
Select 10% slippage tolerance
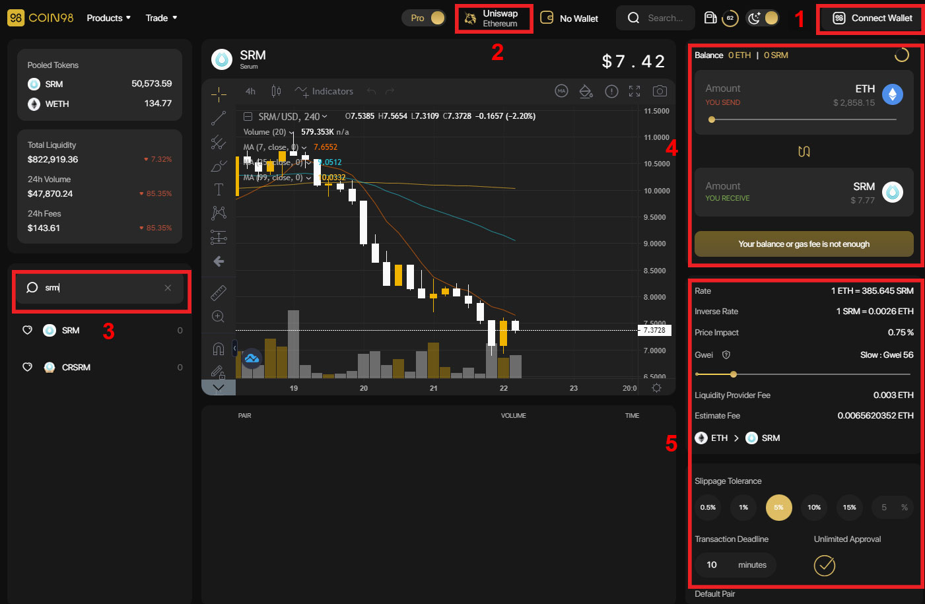[814, 508]
